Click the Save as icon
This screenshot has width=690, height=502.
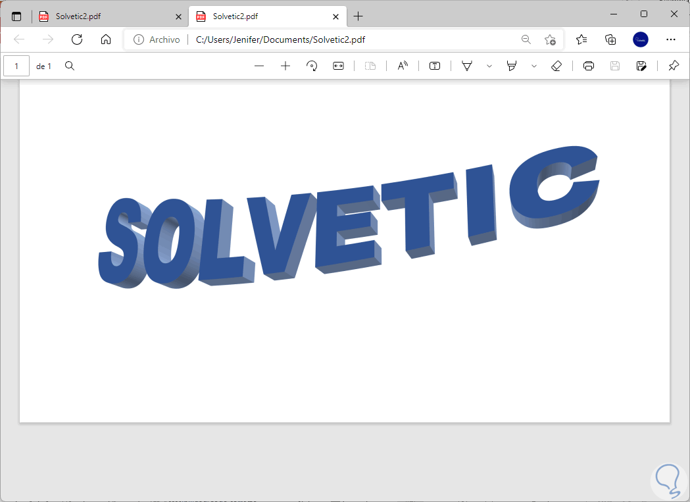[641, 66]
